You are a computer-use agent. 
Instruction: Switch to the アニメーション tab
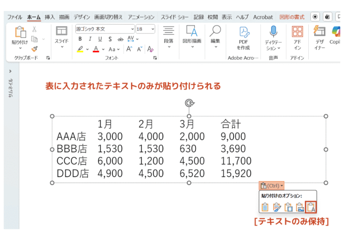[141, 17]
